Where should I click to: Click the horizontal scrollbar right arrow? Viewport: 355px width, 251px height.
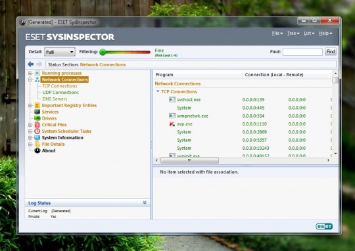(x=329, y=160)
